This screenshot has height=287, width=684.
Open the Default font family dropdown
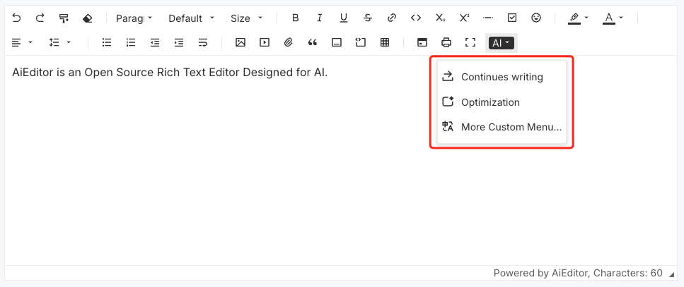click(x=191, y=18)
